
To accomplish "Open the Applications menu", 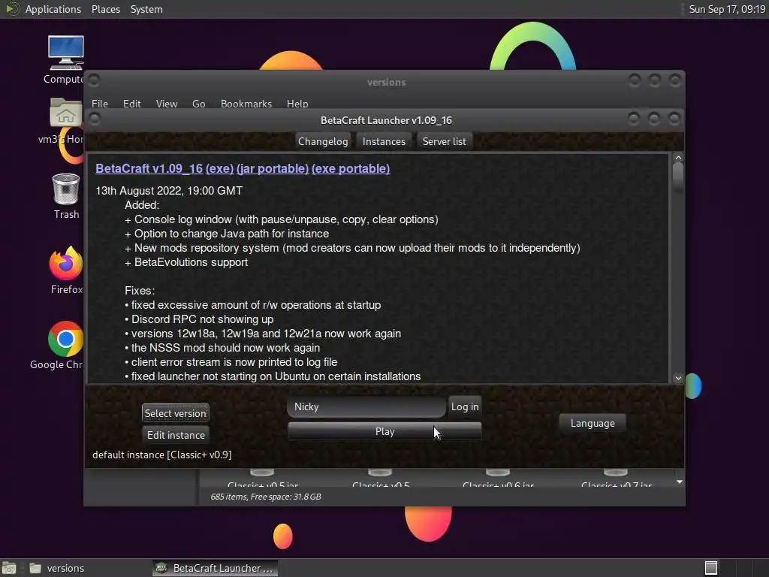I will pyautogui.click(x=53, y=9).
